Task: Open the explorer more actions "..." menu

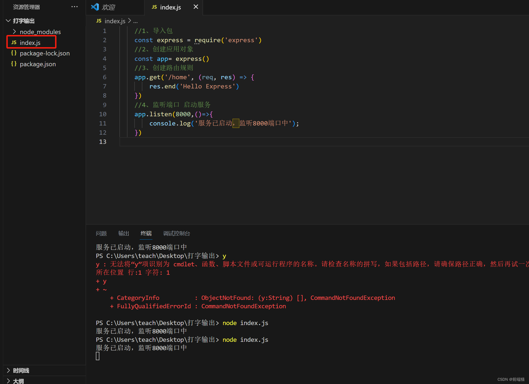Action: (x=74, y=6)
